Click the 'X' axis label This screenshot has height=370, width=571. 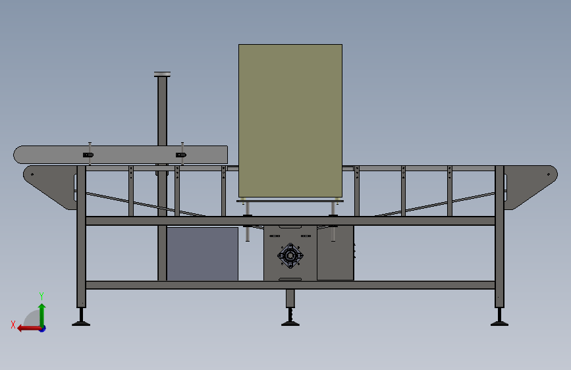(13, 325)
